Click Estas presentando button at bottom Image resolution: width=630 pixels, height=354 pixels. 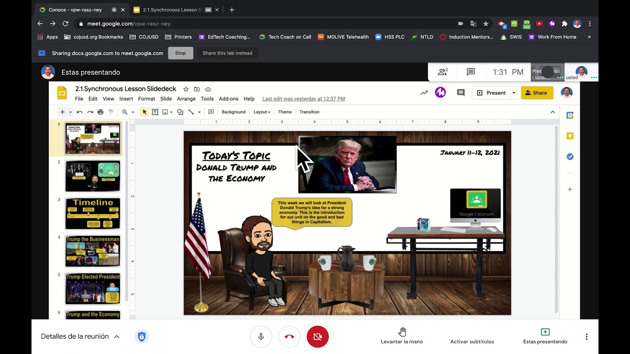click(545, 336)
